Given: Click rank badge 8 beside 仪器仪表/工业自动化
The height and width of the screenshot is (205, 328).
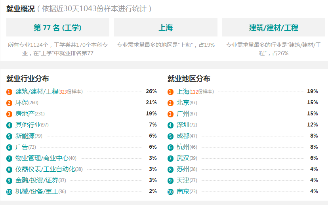Looking at the screenshot, I should (x=9, y=170).
